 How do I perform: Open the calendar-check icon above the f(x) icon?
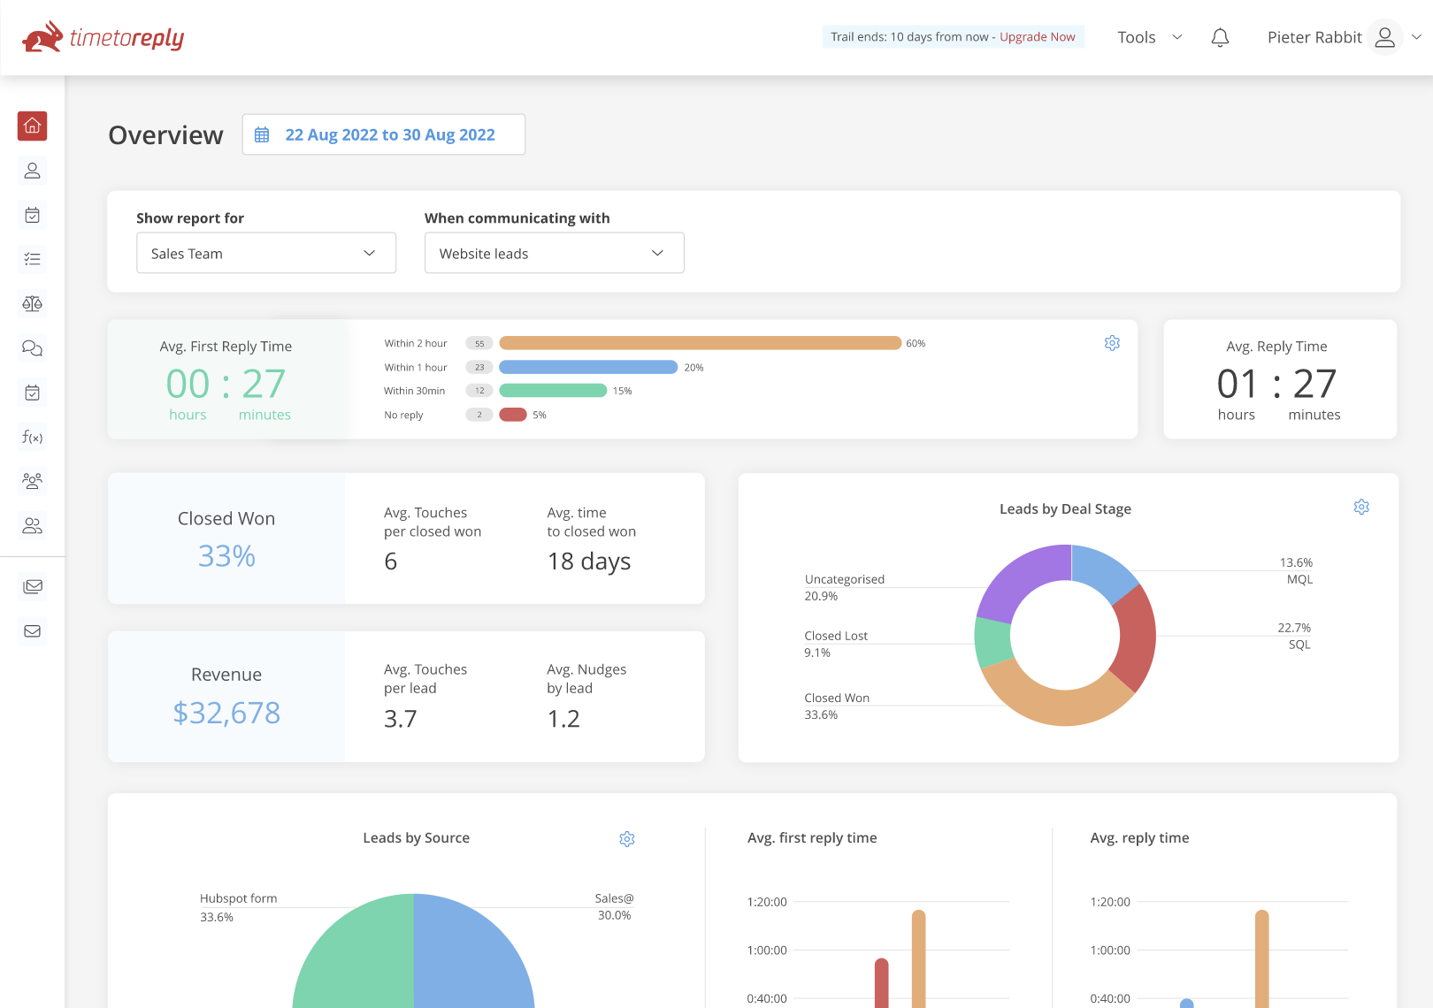33,393
